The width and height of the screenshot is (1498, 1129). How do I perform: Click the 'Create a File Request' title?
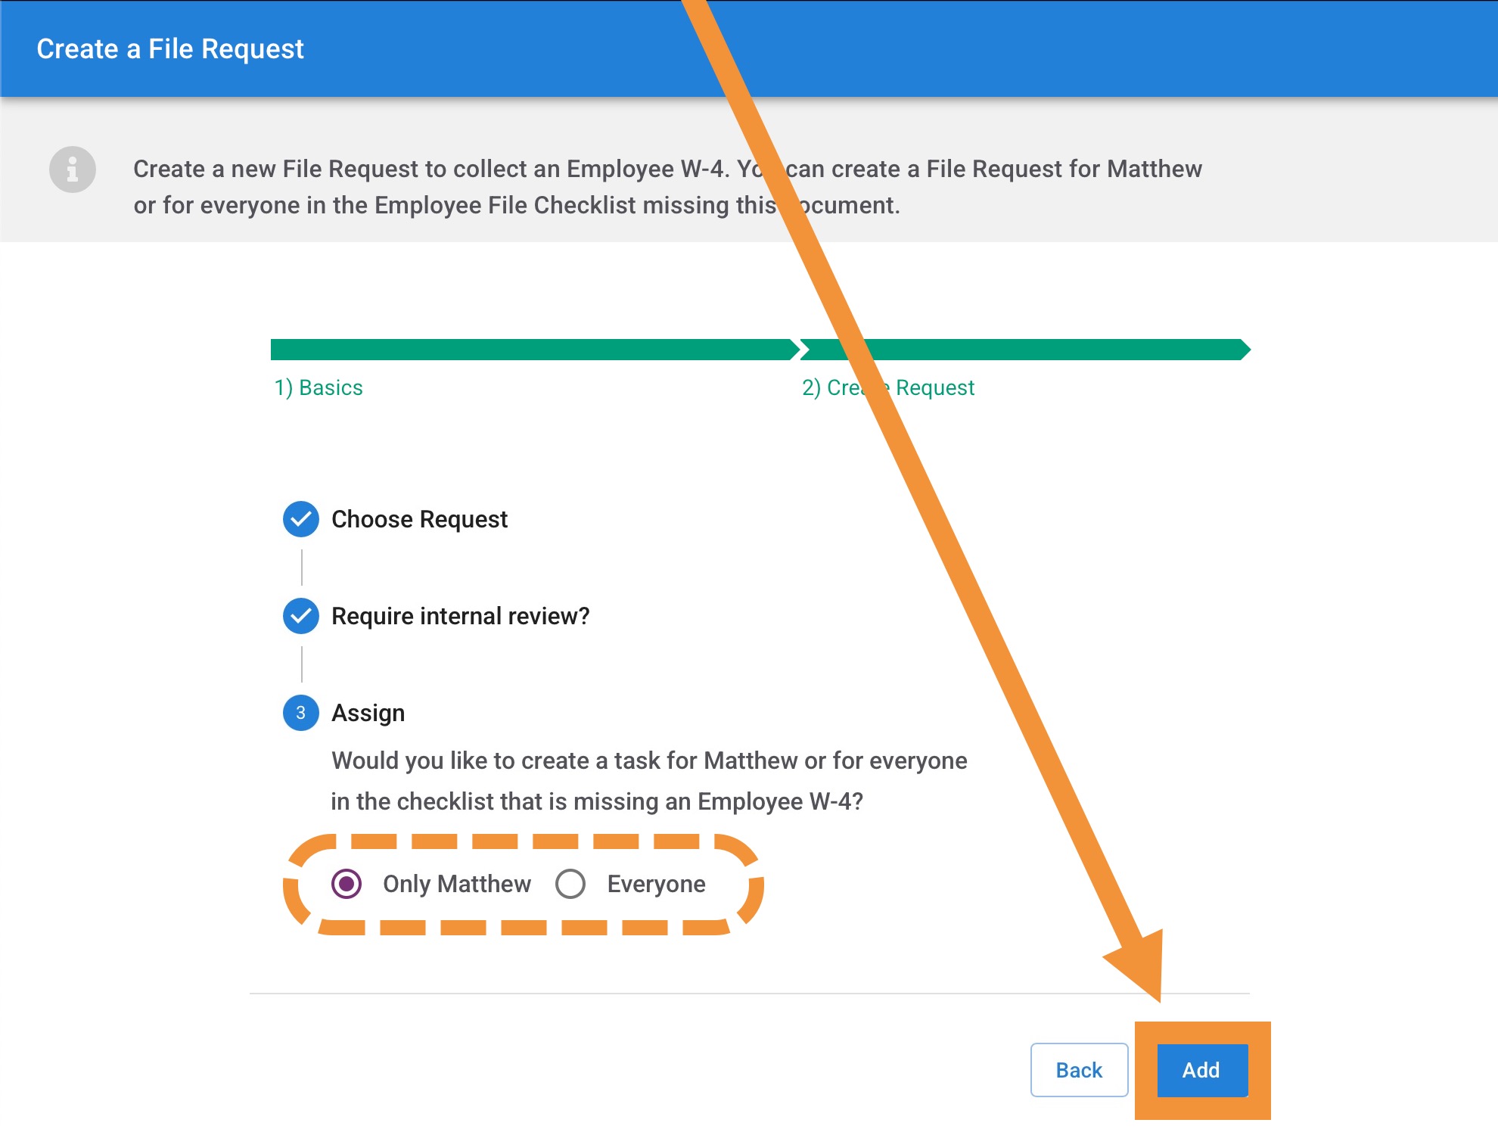(170, 49)
